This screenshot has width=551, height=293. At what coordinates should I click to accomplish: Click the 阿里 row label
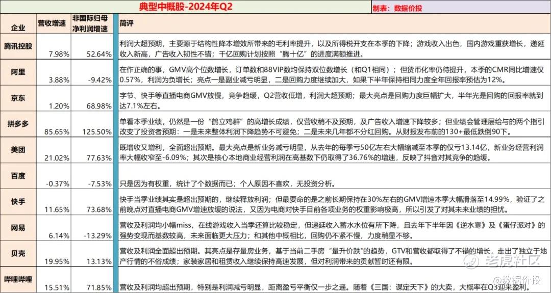pyautogui.click(x=18, y=72)
